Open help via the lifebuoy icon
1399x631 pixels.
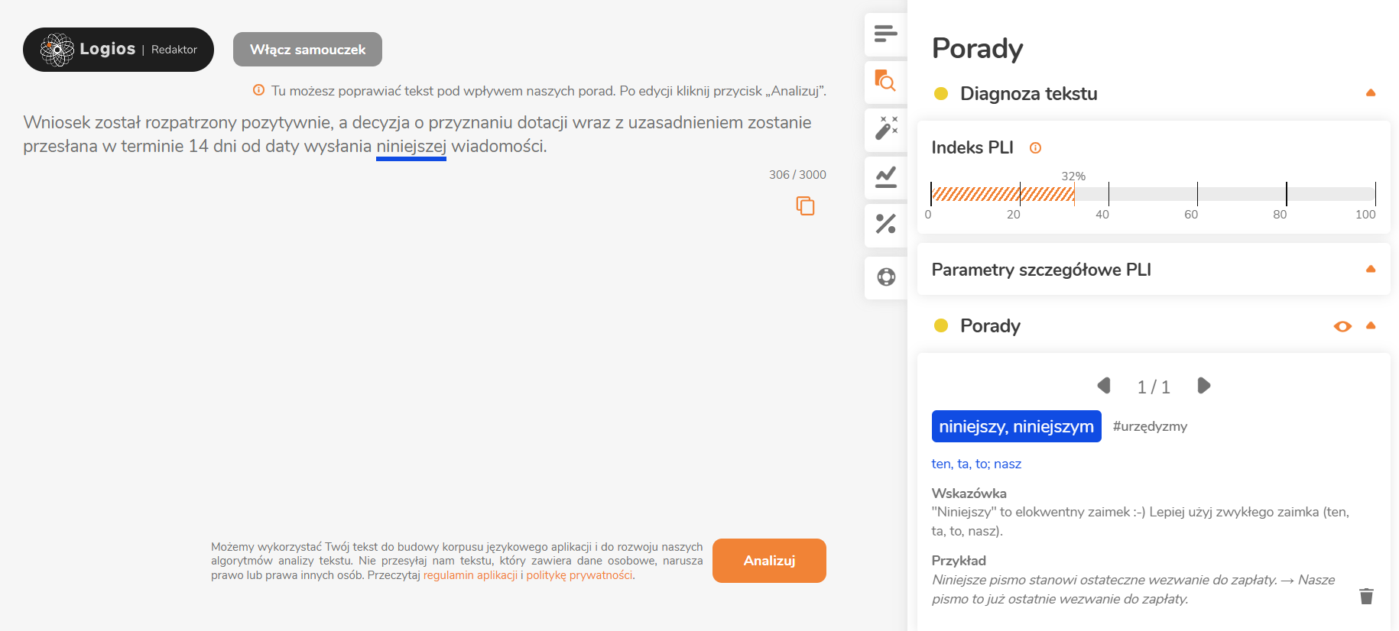[885, 277]
